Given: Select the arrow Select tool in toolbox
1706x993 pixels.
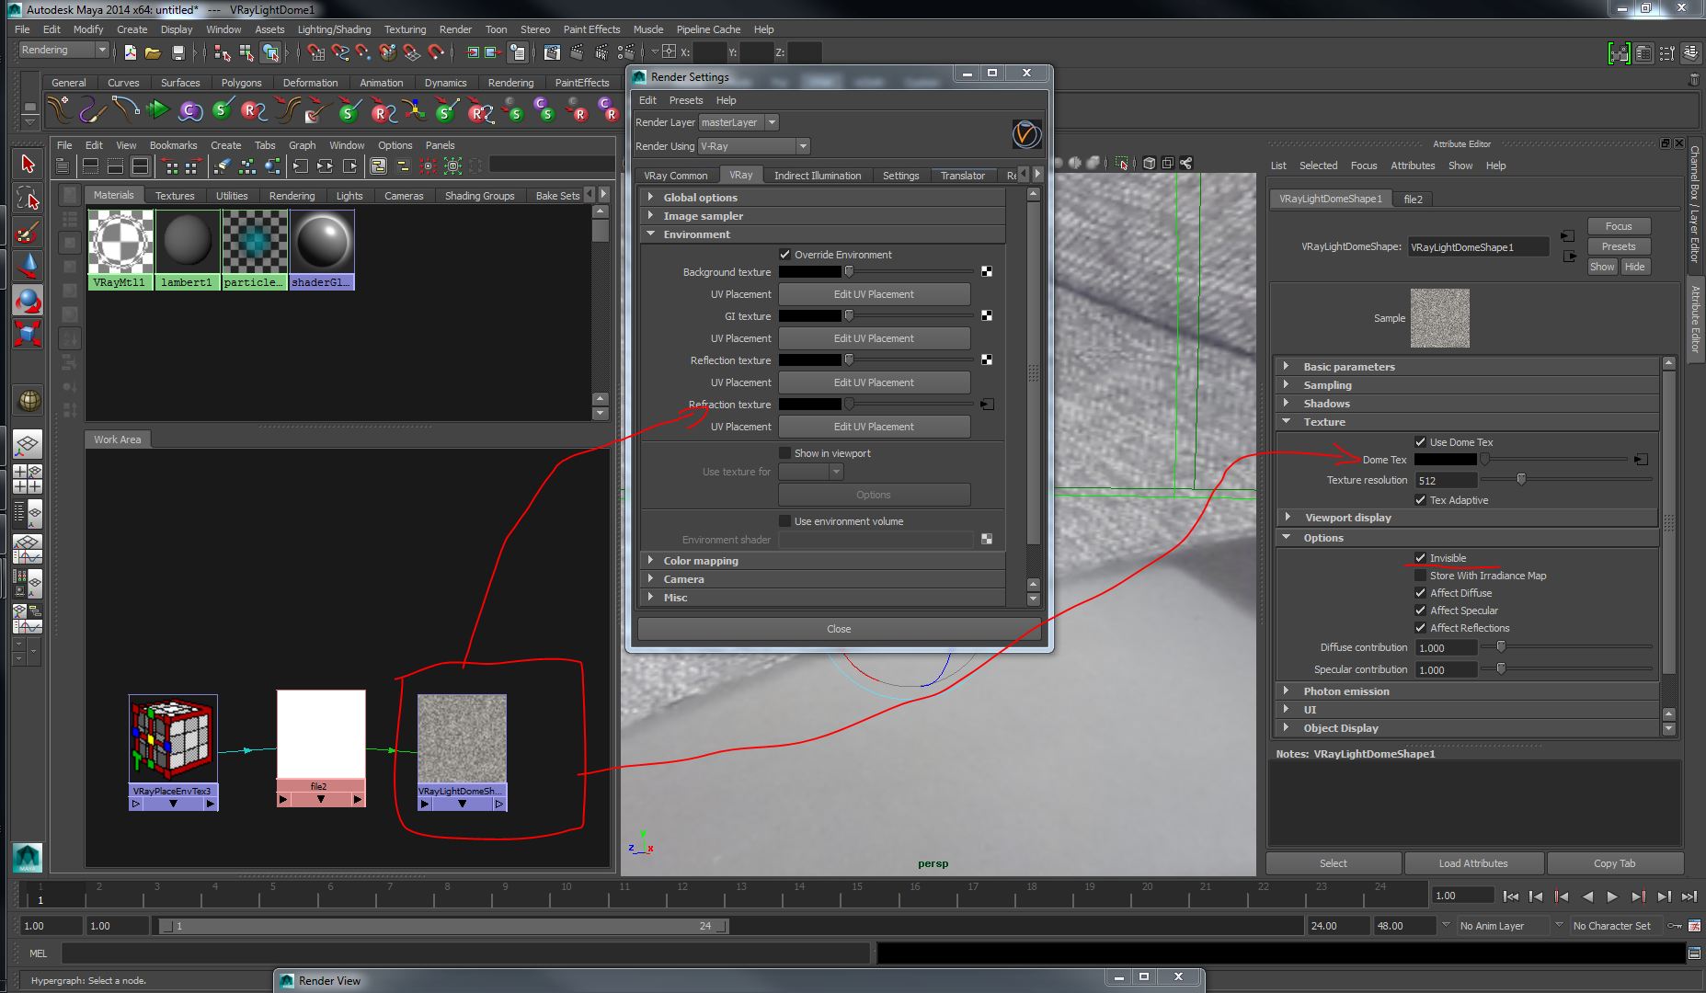Looking at the screenshot, I should 28,164.
